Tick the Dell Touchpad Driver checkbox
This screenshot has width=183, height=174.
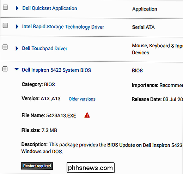[x=5, y=47]
